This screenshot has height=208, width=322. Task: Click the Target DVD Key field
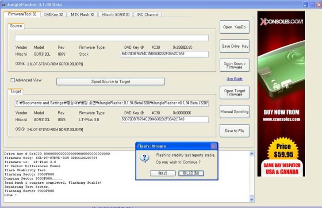[165, 119]
